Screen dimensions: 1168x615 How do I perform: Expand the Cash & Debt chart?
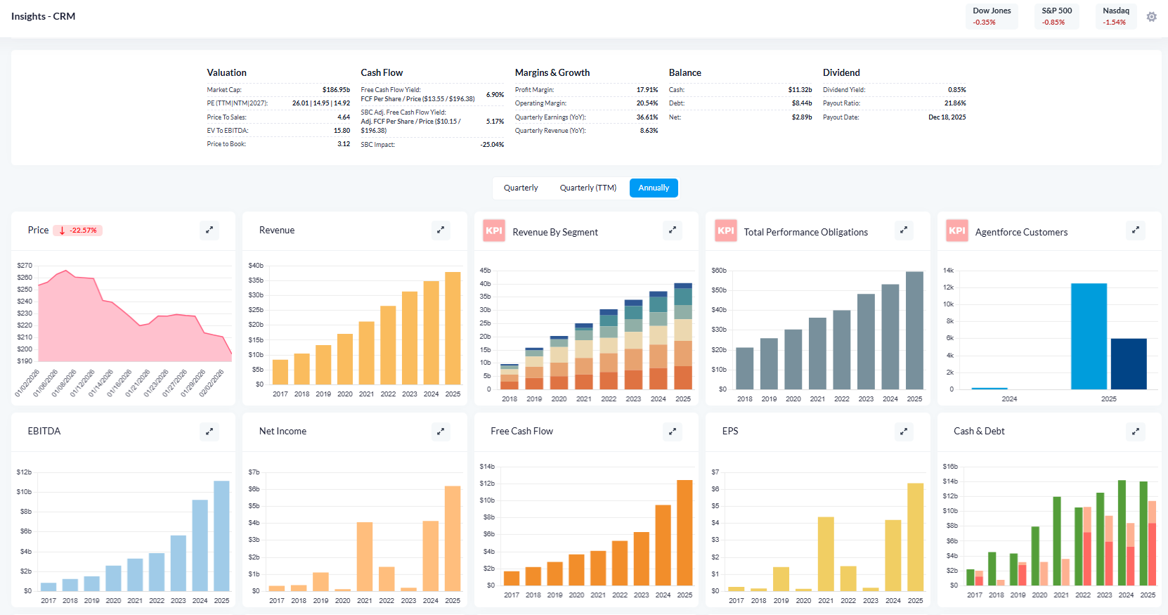1136,432
